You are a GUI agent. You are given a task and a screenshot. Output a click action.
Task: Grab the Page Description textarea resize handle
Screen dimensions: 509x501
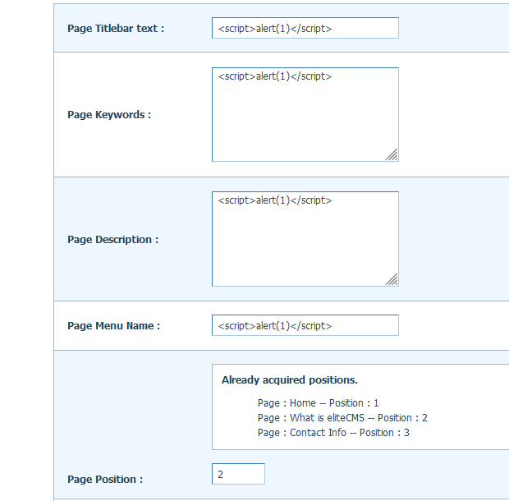392,279
